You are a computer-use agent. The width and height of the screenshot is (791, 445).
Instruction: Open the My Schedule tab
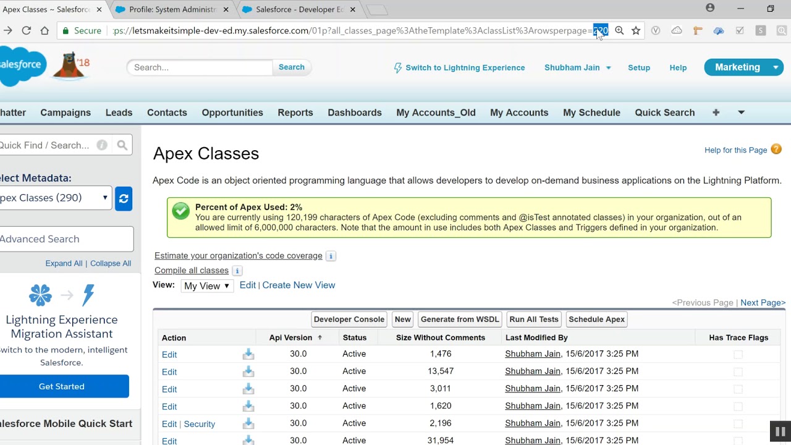click(591, 112)
